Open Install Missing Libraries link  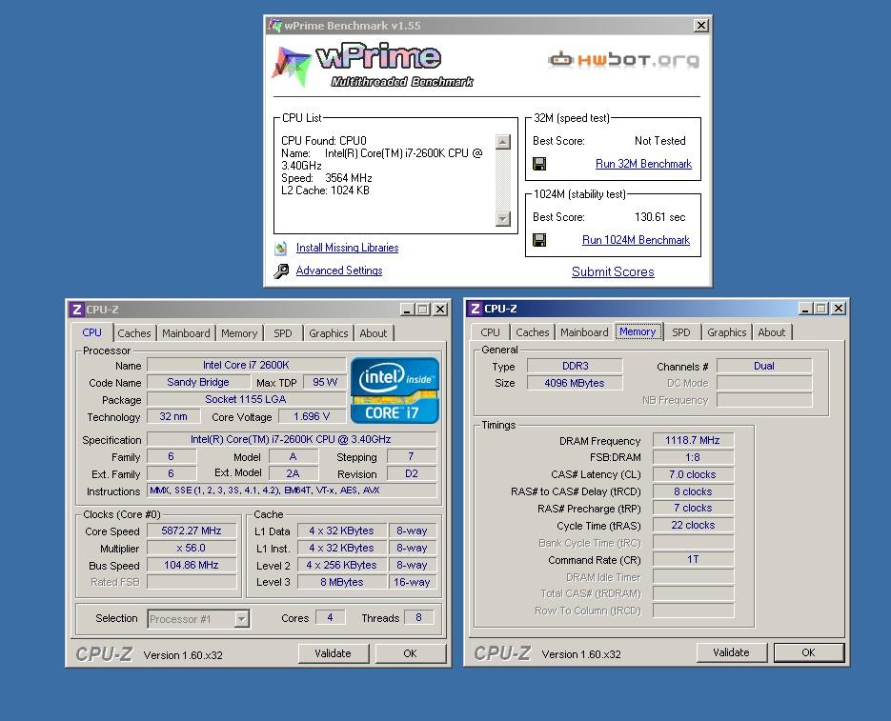[x=347, y=248]
